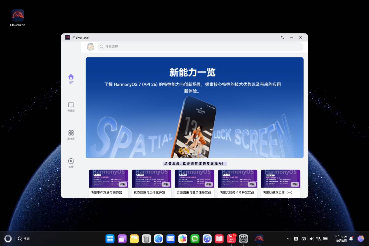
Task: Open the Makerizon desktop shortcut icon
Action: tap(18, 18)
